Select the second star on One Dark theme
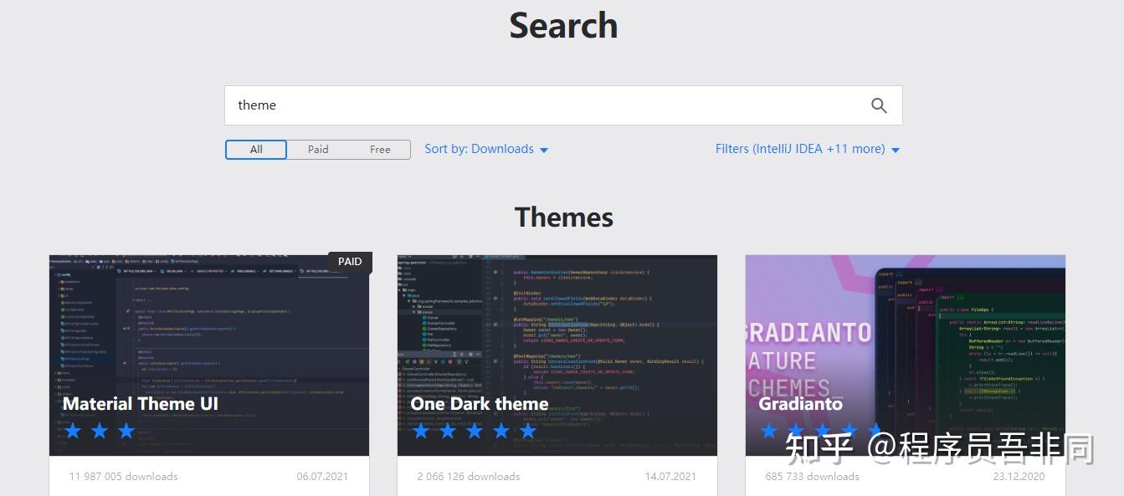This screenshot has width=1124, height=496. tap(447, 430)
